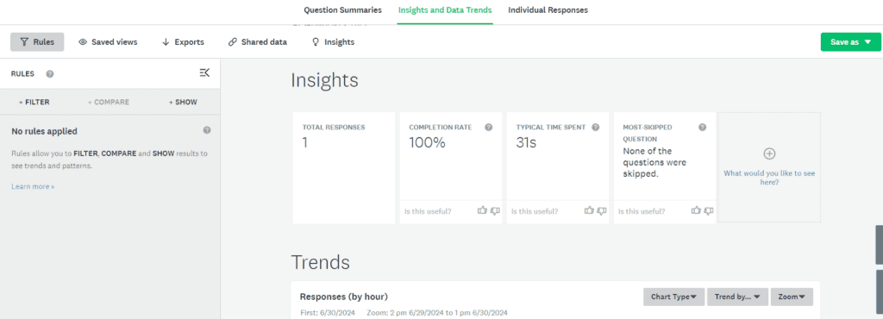This screenshot has width=883, height=319.
Task: Click the Insights section heading
Action: tap(324, 80)
